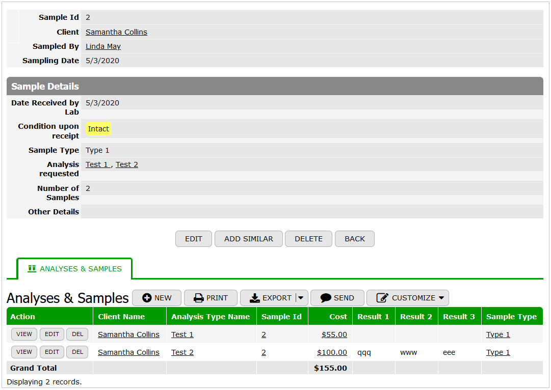The width and height of the screenshot is (551, 390).
Task: Click the plus icon on NEW button
Action: click(147, 298)
